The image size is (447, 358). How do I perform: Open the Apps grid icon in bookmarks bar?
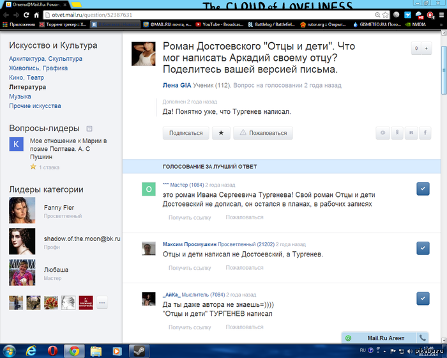coord(5,24)
